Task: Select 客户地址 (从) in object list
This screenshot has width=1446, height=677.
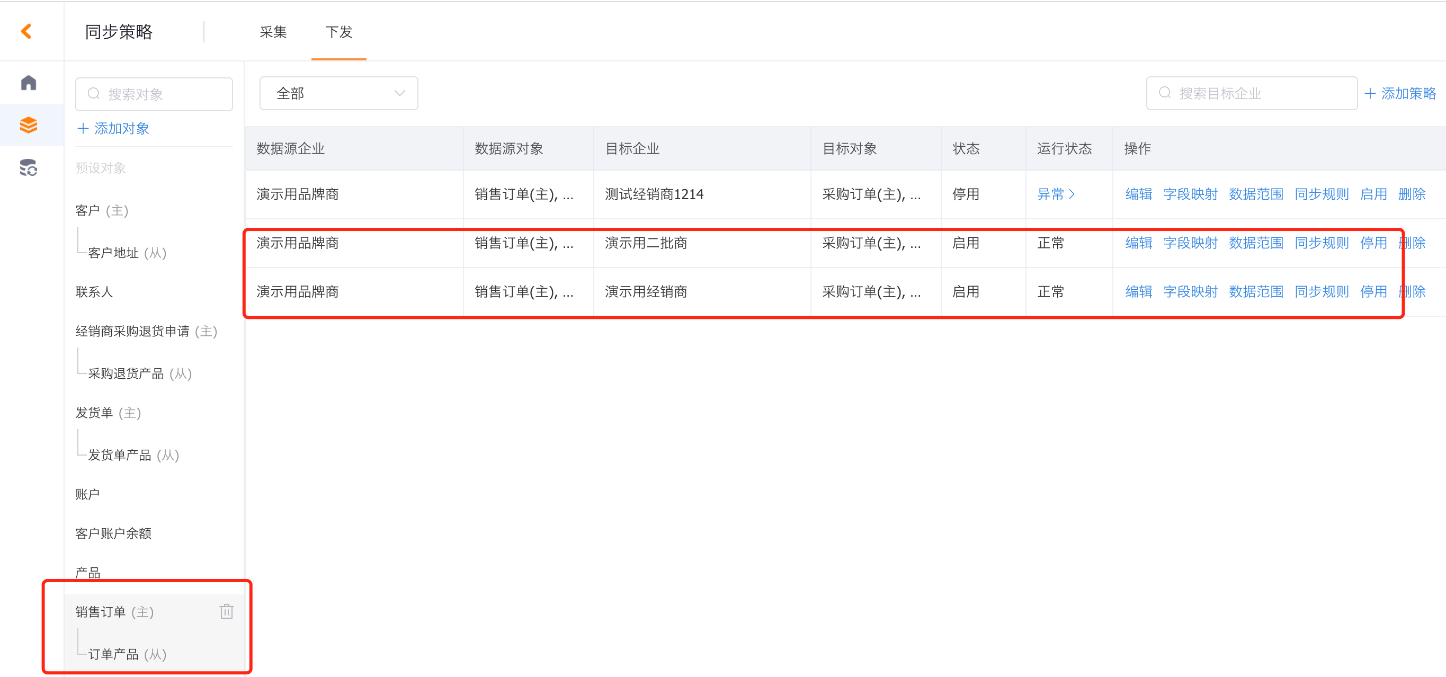Action: pyautogui.click(x=127, y=253)
